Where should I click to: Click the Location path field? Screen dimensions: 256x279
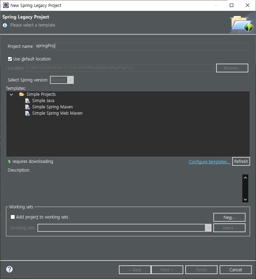point(120,68)
